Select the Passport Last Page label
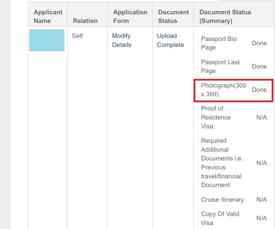 click(220, 67)
